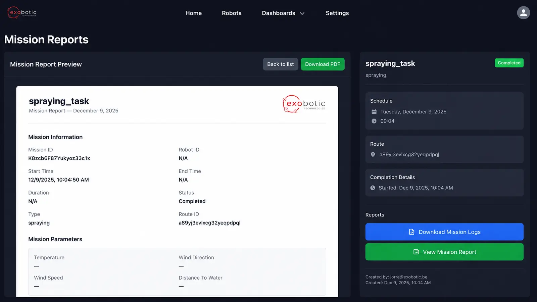
Task: Open the Robots menu item
Action: point(232,13)
